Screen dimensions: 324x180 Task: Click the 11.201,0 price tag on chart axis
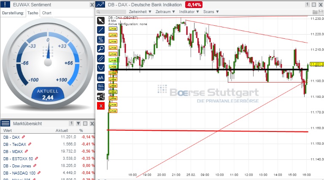[x=317, y=64]
